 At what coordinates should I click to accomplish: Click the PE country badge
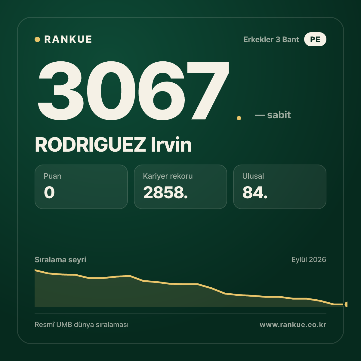point(315,39)
